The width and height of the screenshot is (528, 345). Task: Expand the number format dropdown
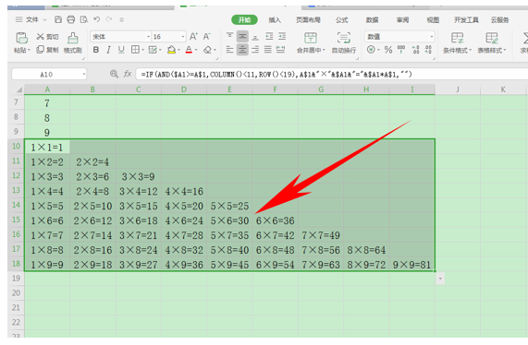point(431,36)
